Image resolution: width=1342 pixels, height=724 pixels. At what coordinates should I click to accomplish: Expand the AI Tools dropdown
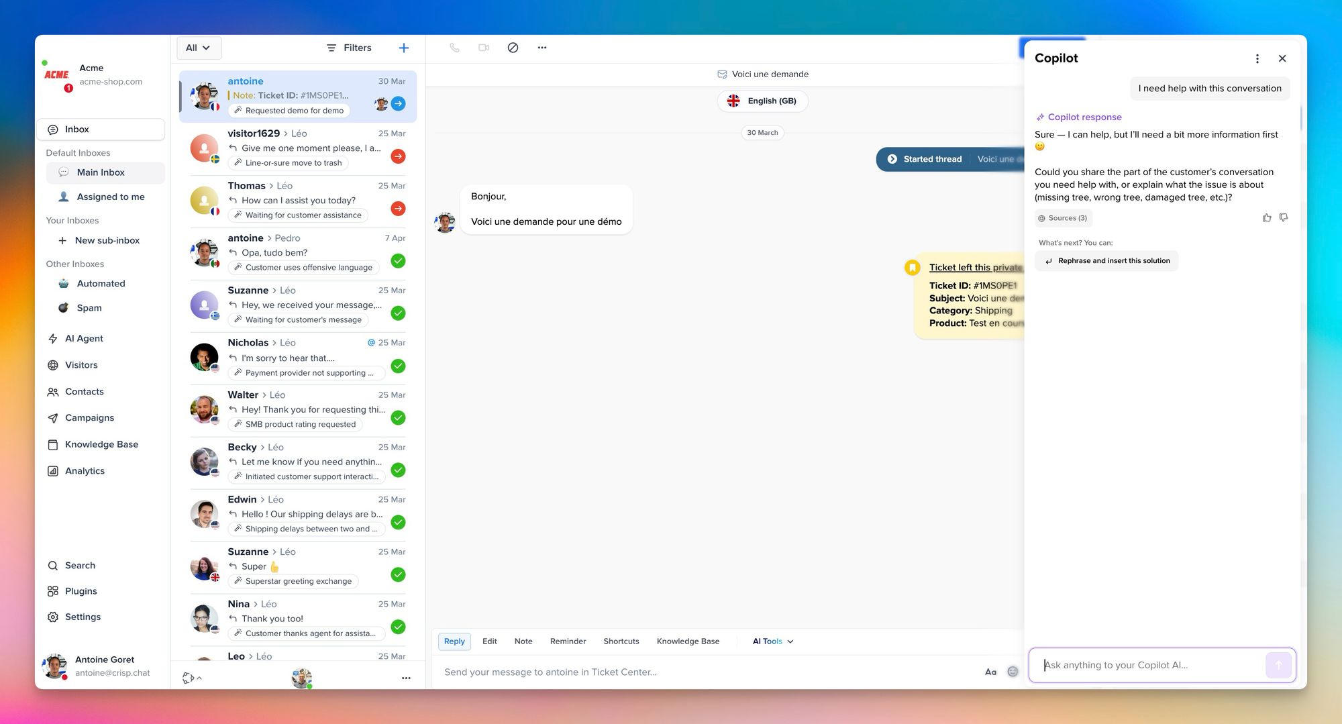click(773, 641)
